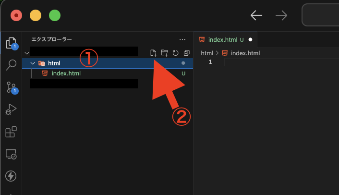Collapse the root workspace folder chevron
The width and height of the screenshot is (339, 195).
point(27,53)
